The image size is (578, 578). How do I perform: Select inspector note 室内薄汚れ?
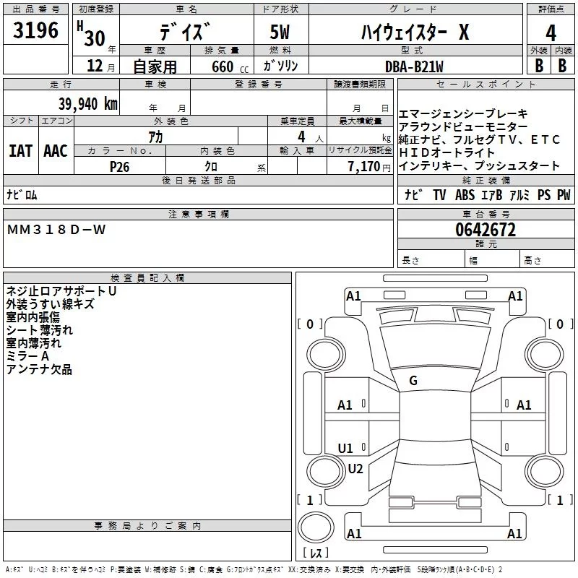[33, 342]
